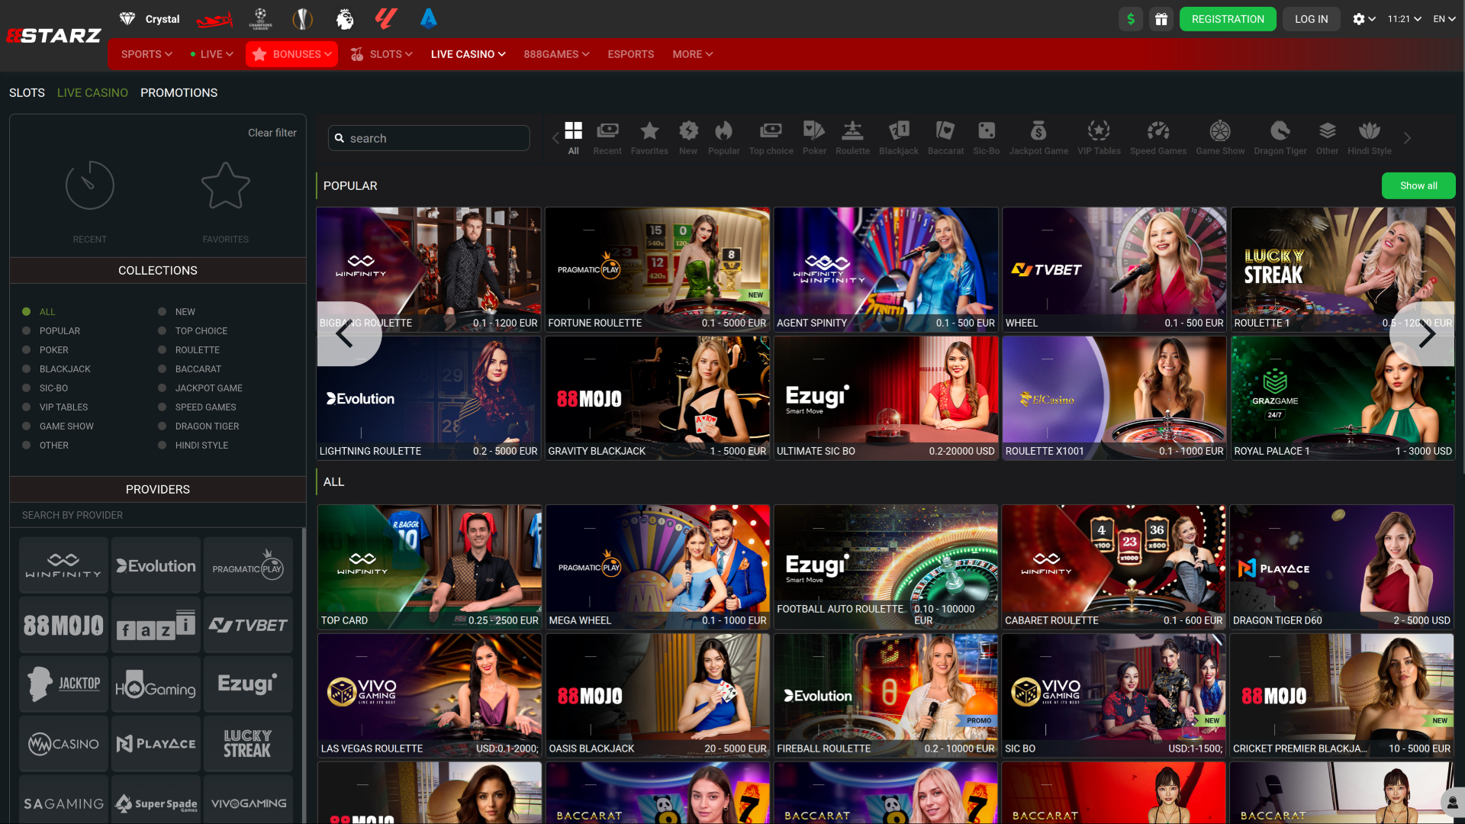Expand the MORE navigation menu
The width and height of the screenshot is (1465, 824).
(691, 54)
